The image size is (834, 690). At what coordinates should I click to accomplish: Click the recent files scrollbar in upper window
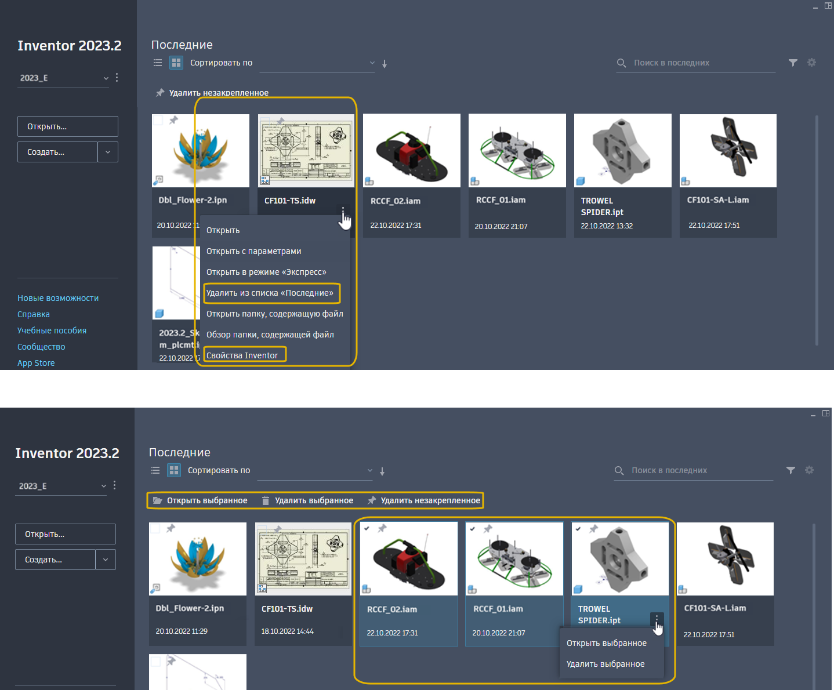[817, 231]
